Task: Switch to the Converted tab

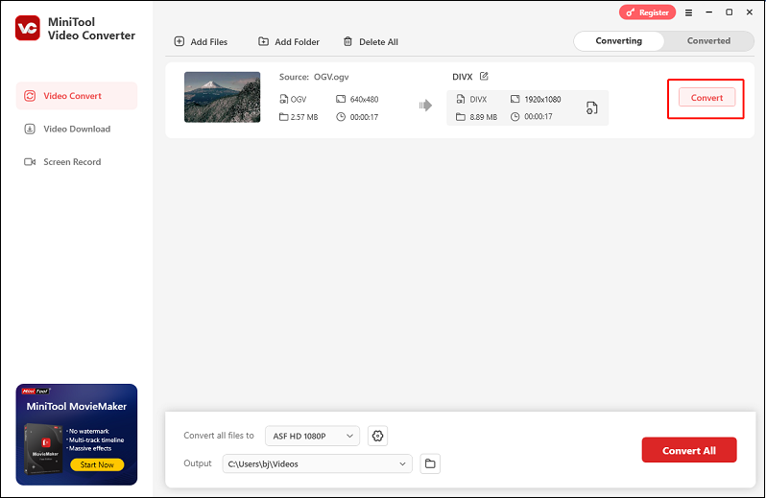Action: tap(708, 41)
